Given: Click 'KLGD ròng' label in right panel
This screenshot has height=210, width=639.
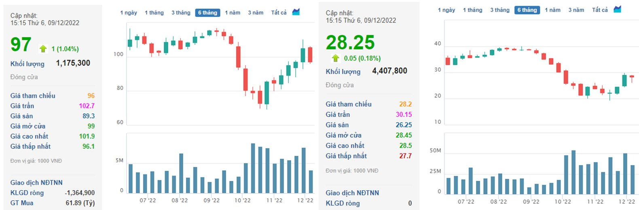Looking at the screenshot, I should point(343,204).
